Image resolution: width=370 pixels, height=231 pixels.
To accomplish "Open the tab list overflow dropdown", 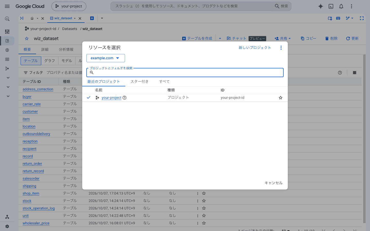I will [102, 18].
